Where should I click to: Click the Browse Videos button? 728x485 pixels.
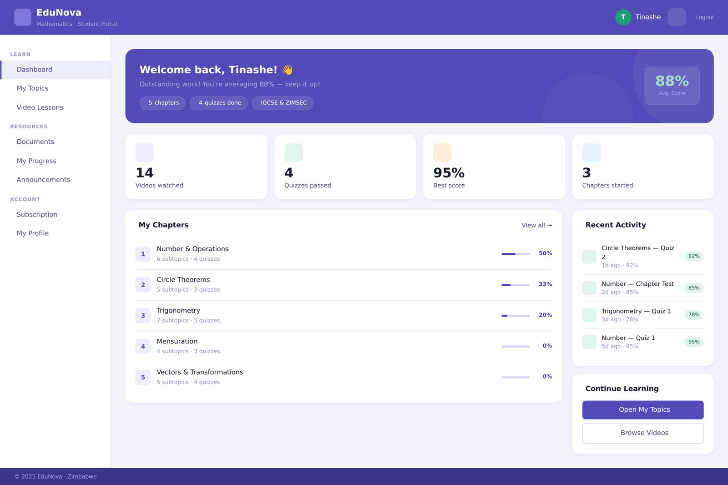(643, 434)
